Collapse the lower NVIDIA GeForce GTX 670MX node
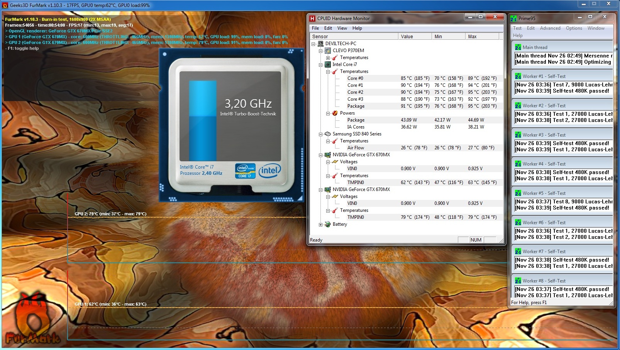620x350 pixels. tap(320, 190)
